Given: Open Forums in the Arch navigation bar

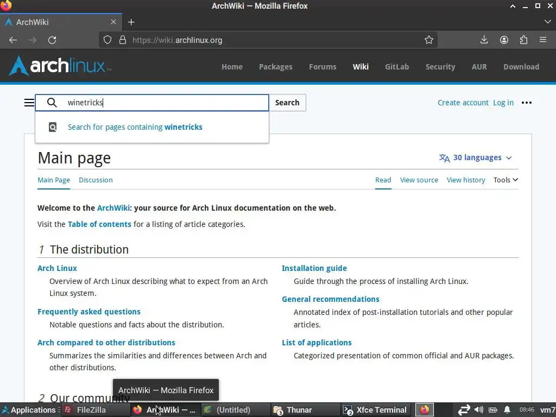Looking at the screenshot, I should point(323,67).
